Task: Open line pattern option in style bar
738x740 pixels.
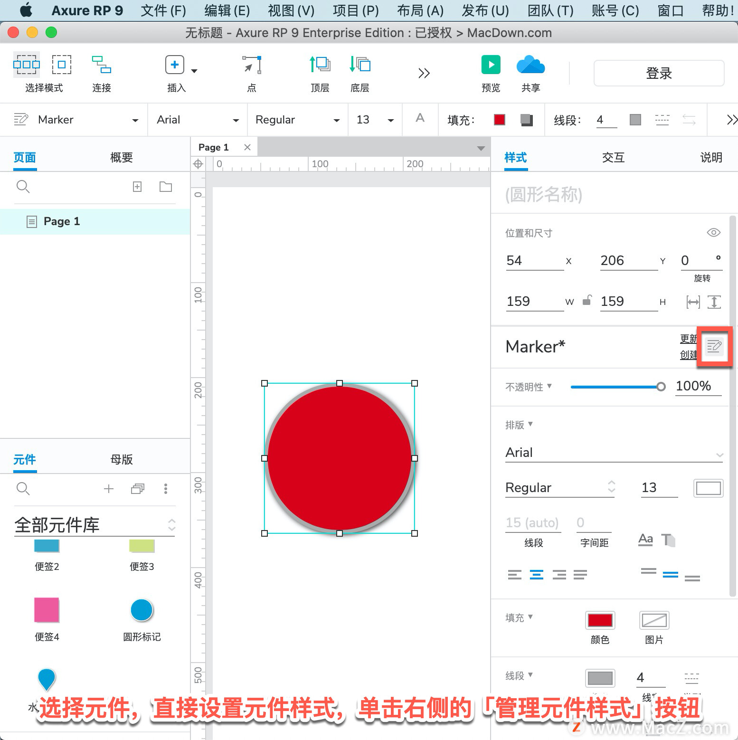Action: 662,120
